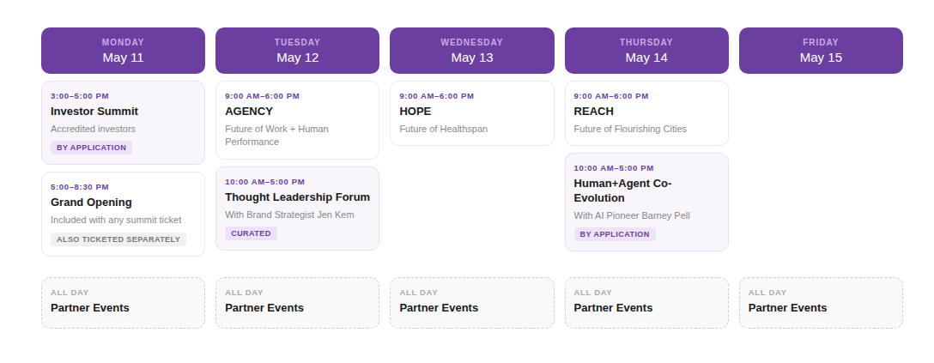934x363 pixels.
Task: Select the Tuesday May 12 day header
Action: point(297,51)
